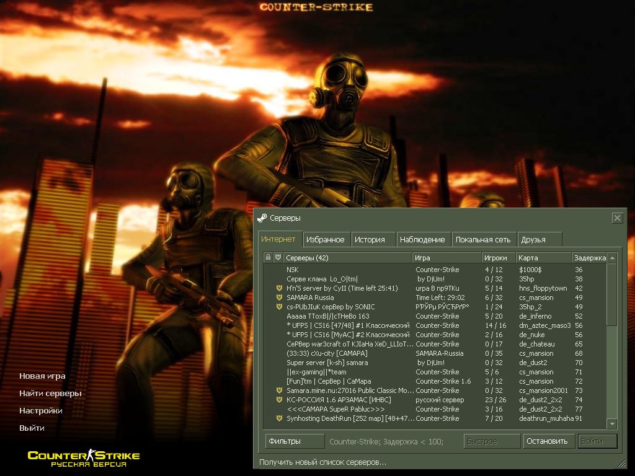Click shield icon beside КС-РОССИЯ 1.6 АРЗАМАС
Viewport: 635px width, 476px height.
(x=279, y=400)
